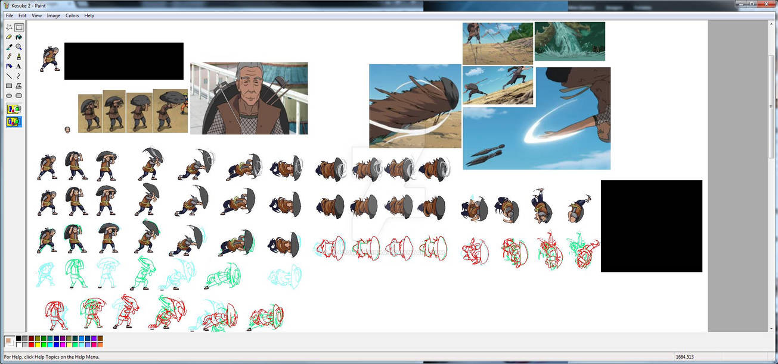Pick the olive palette swatch
This screenshot has height=364, width=778.
[38, 338]
